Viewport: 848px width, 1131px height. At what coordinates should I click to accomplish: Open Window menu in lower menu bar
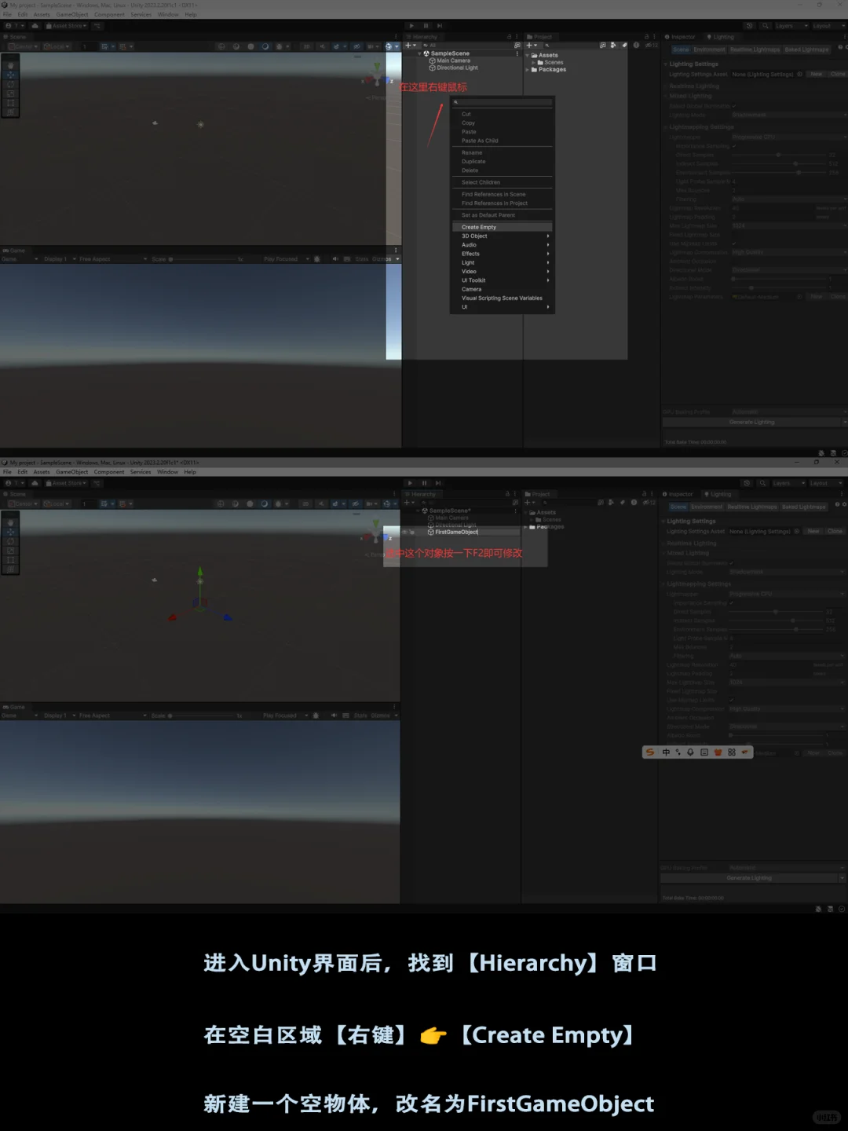point(167,472)
